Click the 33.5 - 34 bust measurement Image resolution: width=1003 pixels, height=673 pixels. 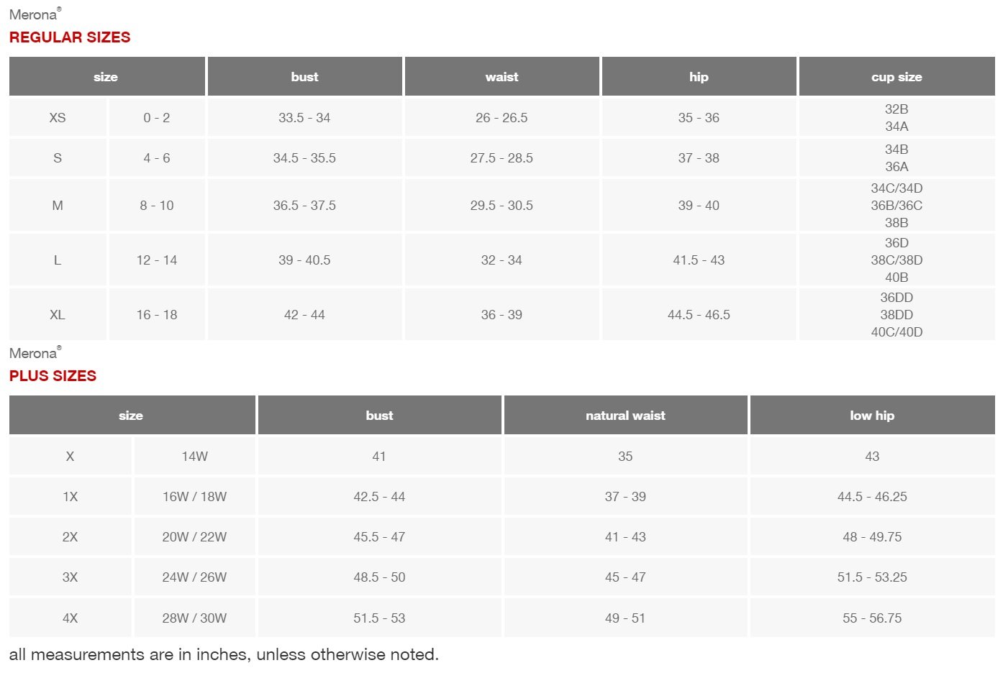click(304, 118)
